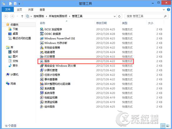This screenshot has height=129, width=172.
Task: Click the 高级安全 Windows 防火墙 icon
Action: [x=42, y=66]
